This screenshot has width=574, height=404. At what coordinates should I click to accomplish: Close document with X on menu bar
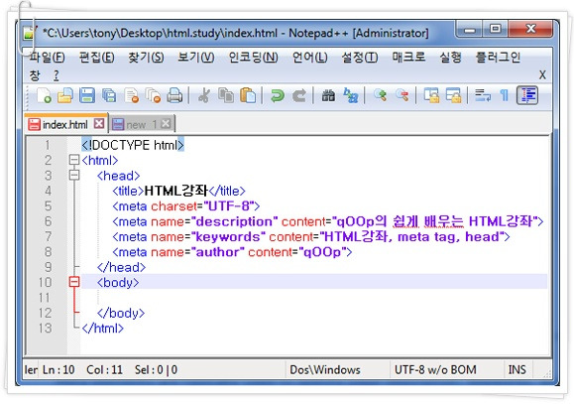[x=542, y=75]
